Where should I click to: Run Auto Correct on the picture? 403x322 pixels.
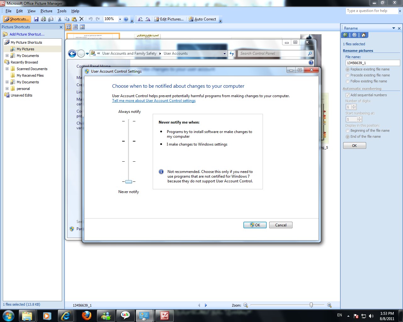click(203, 19)
